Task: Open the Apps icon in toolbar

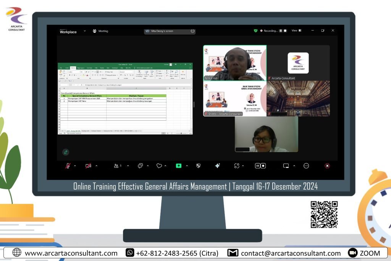Action: [x=237, y=166]
